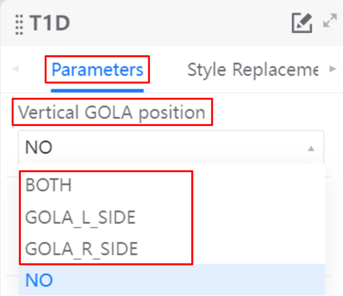Click the NO value in the select box
The height and width of the screenshot is (296, 343).
click(x=39, y=147)
